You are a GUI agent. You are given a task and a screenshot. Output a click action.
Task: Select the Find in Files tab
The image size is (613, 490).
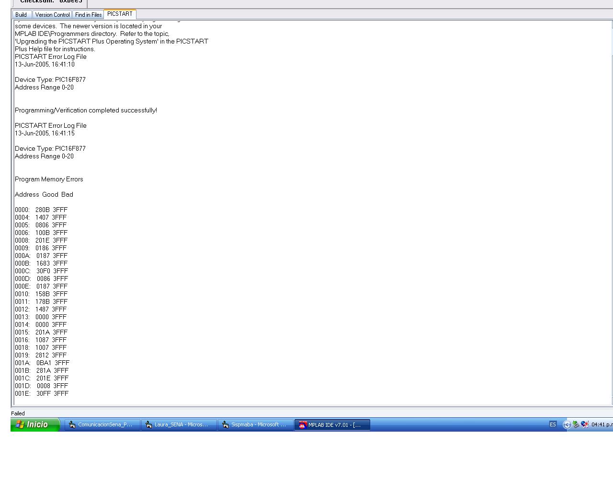click(x=88, y=15)
